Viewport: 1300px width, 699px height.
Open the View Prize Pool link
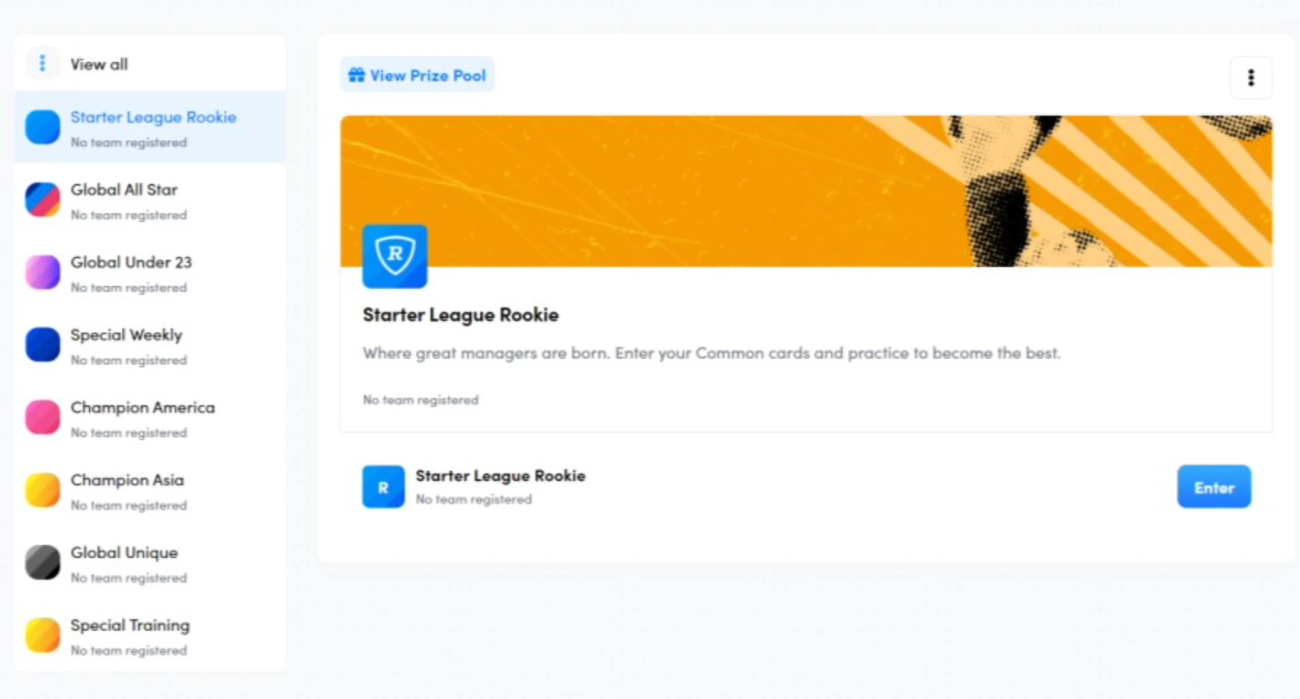[419, 76]
